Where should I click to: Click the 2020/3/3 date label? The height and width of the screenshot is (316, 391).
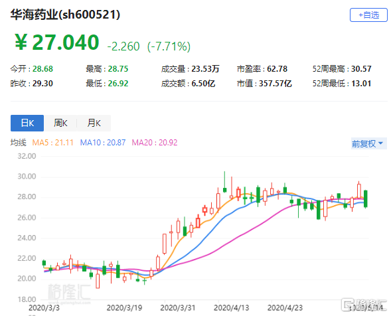click(44, 308)
